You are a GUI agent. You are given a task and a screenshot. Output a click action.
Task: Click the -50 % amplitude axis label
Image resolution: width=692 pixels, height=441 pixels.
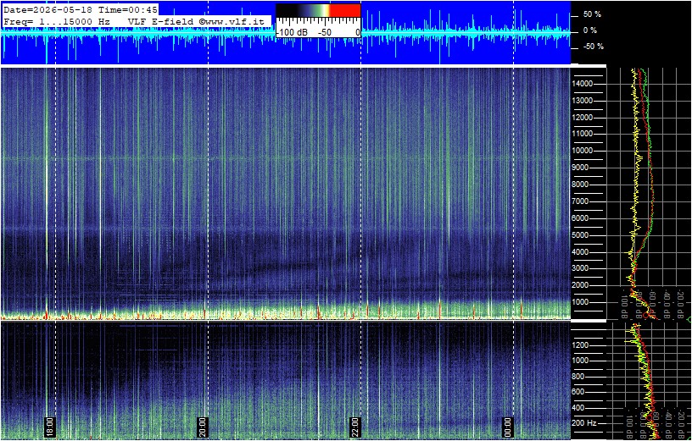coord(593,47)
